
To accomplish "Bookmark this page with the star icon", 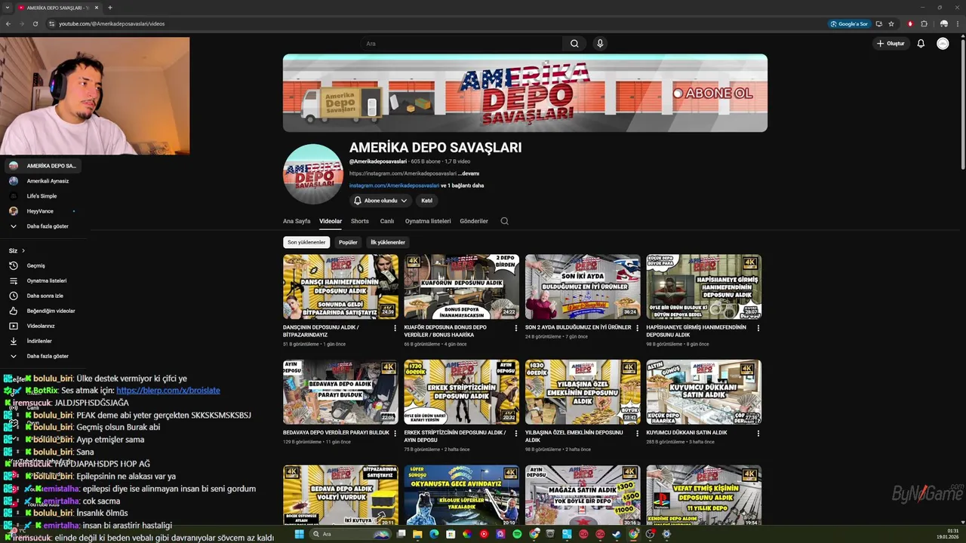I will pos(891,23).
